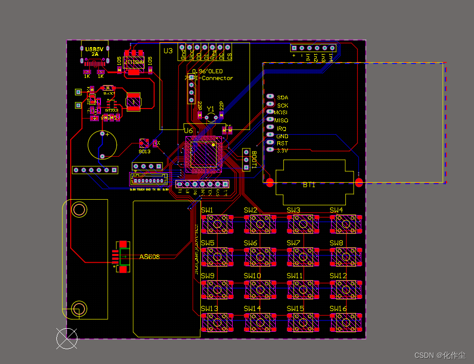Viewport: 474px width, 364px height.
Task: Select the AS608 red-green connector footprint
Action: tap(121, 257)
